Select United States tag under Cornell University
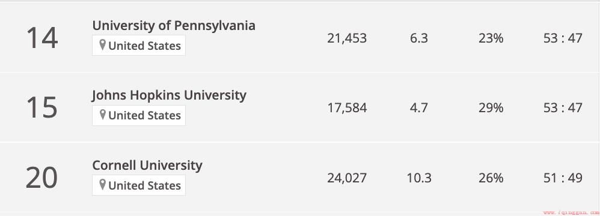Viewport: 600px width, 216px height. coord(139,185)
